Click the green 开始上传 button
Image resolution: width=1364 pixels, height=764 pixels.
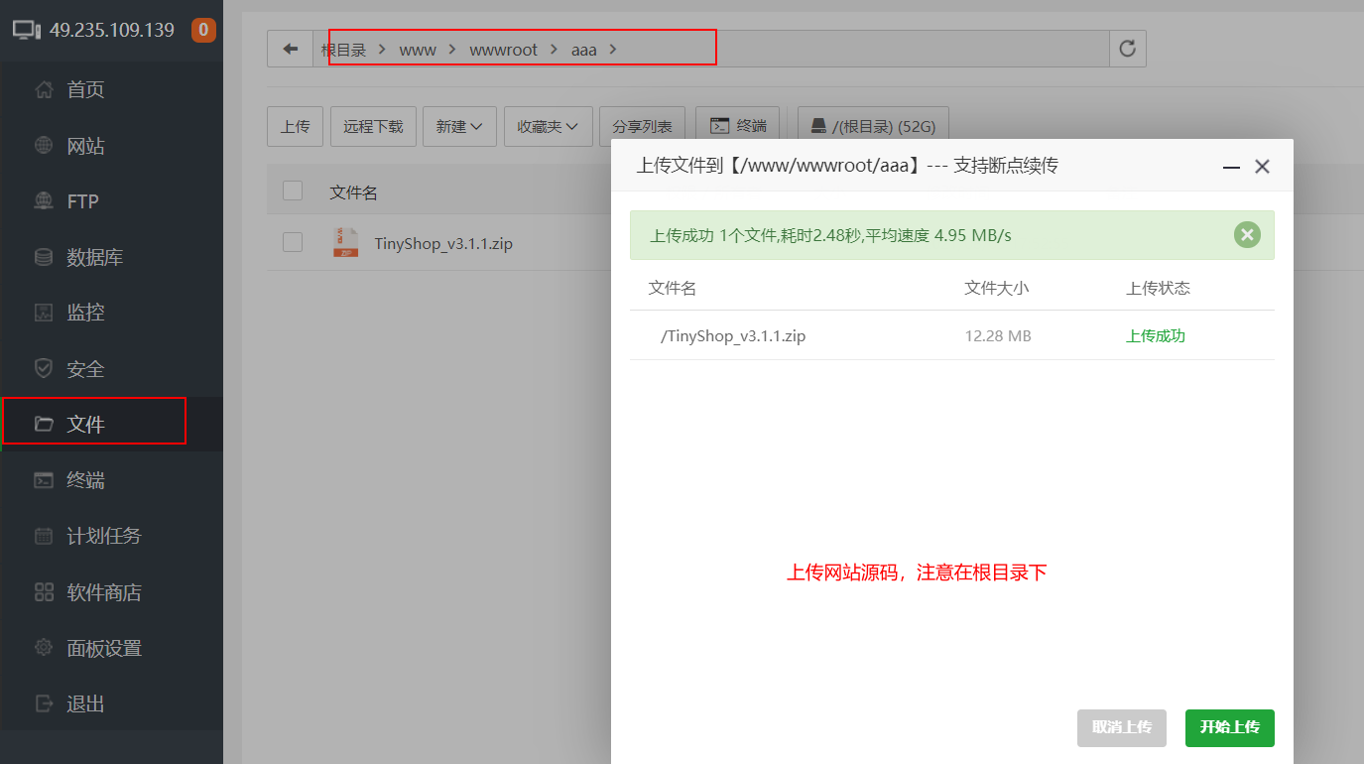pos(1230,727)
